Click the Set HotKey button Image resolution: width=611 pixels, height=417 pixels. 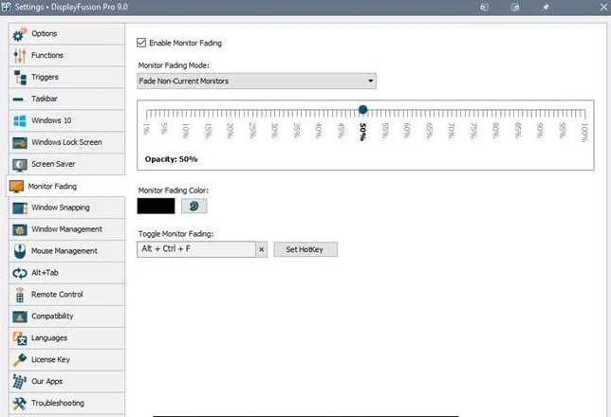click(305, 249)
